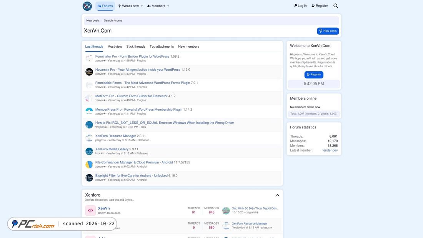
Task: Click the willjacks3 thread avatar
Action: click(x=89, y=125)
